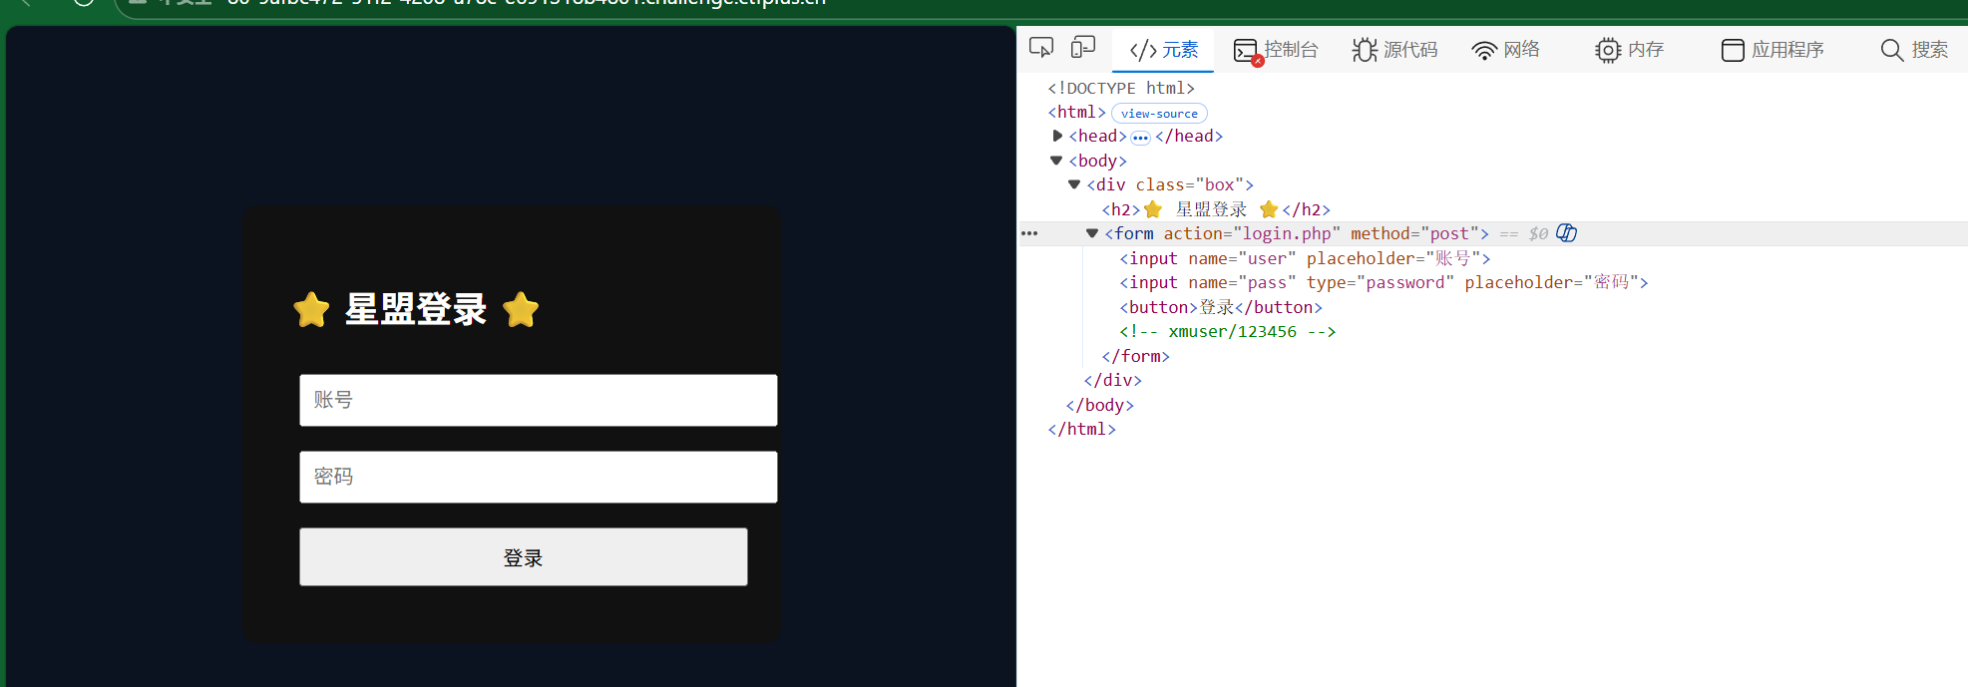Collapse the form login.php node

point(1092,233)
